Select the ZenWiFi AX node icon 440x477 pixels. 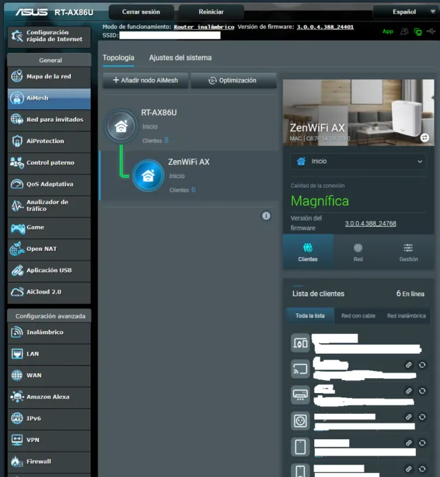pos(147,175)
